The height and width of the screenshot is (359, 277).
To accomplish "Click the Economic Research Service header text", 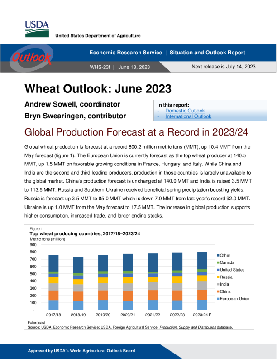I will tap(125, 53).
